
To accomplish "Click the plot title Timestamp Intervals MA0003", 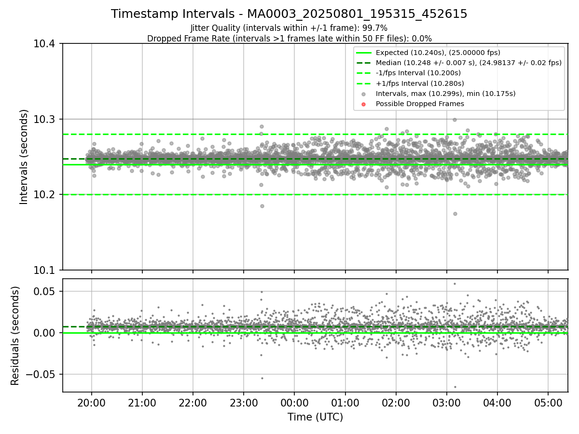I will [x=289, y=14].
